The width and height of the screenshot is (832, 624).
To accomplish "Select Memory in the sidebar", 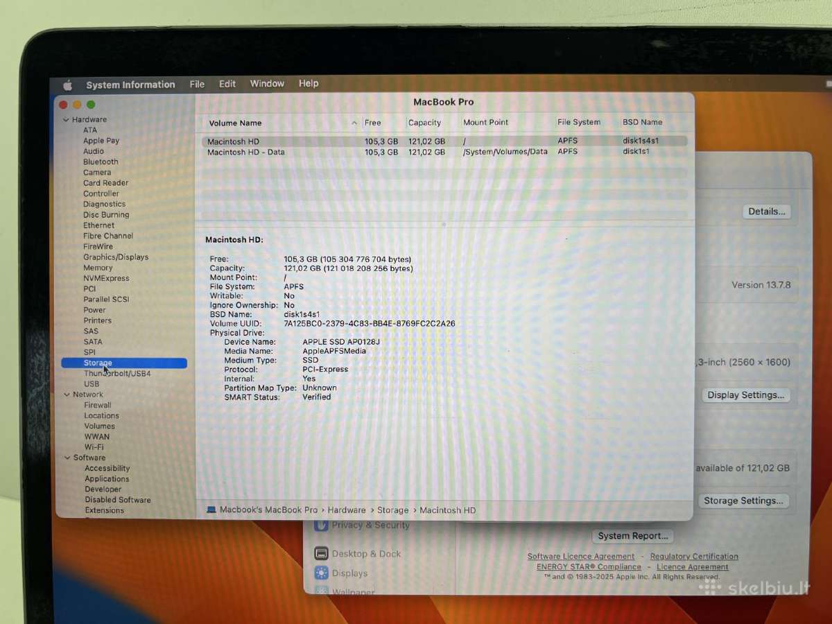I will (98, 268).
